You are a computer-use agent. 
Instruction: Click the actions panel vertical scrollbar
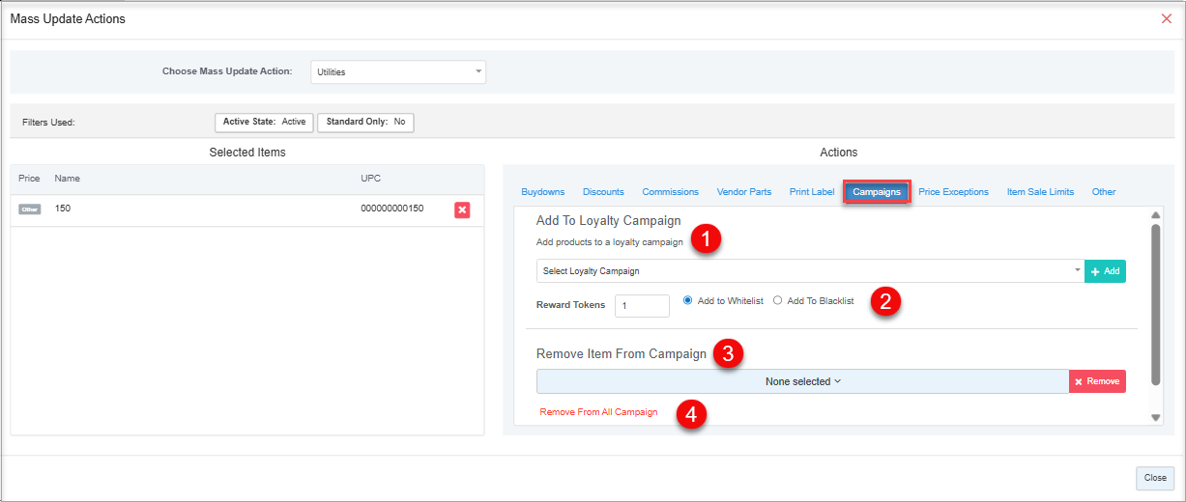[x=1155, y=304]
